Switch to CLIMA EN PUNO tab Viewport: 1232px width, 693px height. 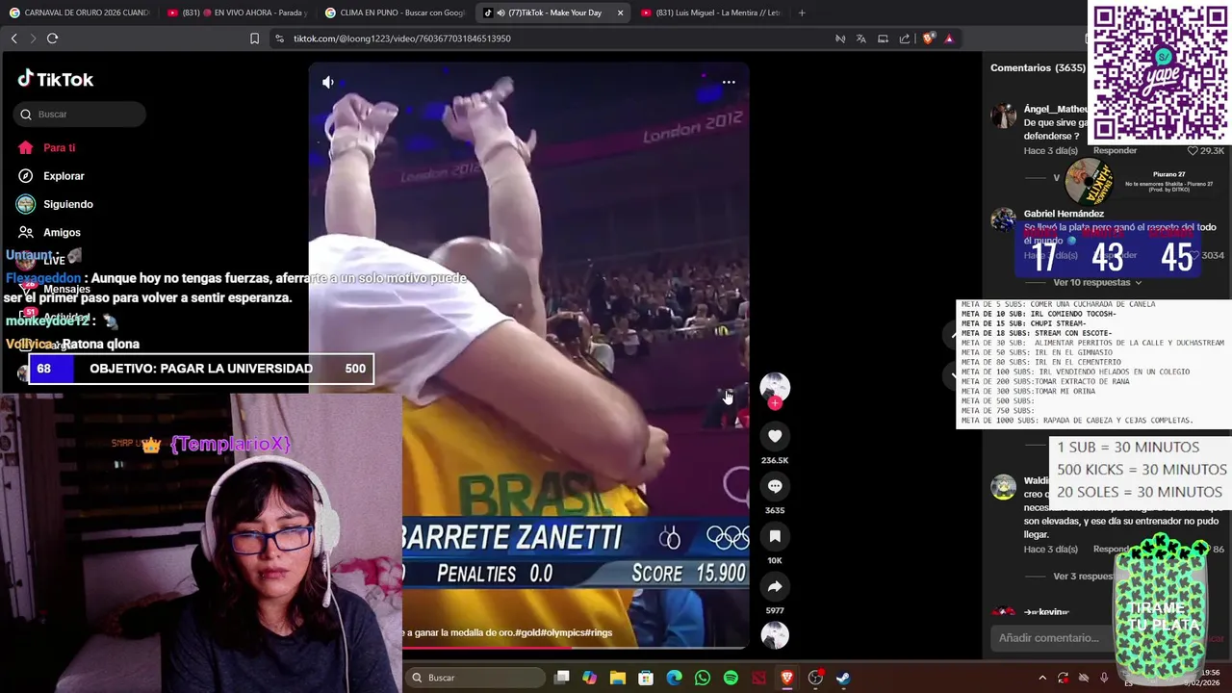pos(395,13)
